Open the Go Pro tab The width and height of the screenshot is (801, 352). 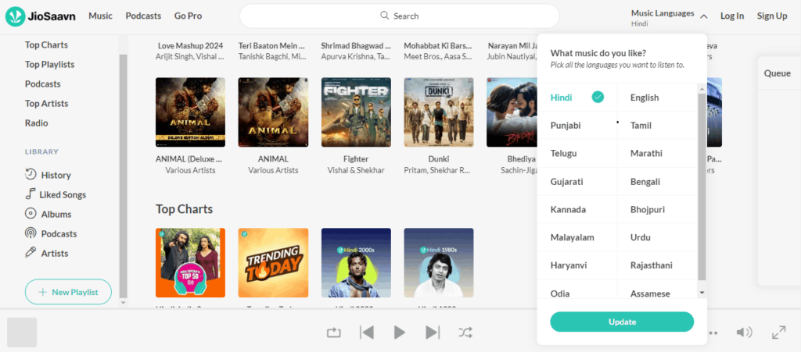coord(188,16)
